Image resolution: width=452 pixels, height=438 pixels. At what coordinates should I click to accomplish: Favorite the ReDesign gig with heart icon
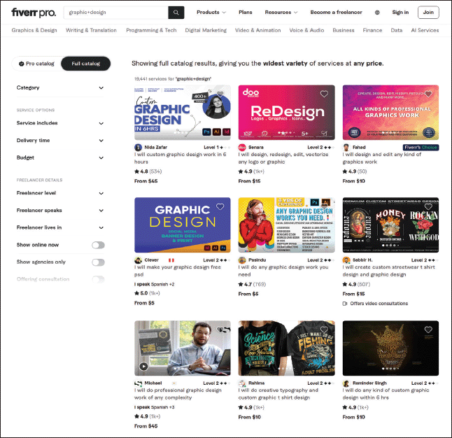click(x=324, y=94)
